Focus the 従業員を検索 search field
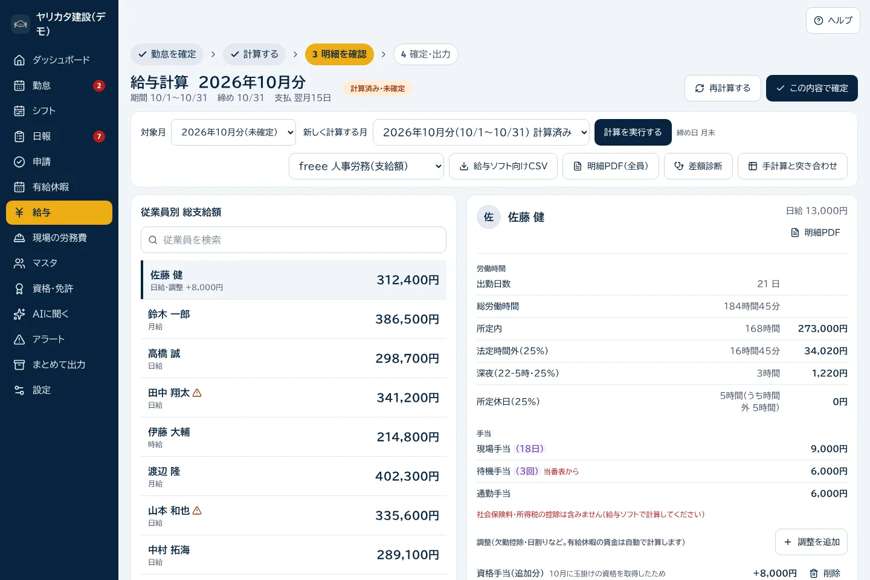 (294, 240)
